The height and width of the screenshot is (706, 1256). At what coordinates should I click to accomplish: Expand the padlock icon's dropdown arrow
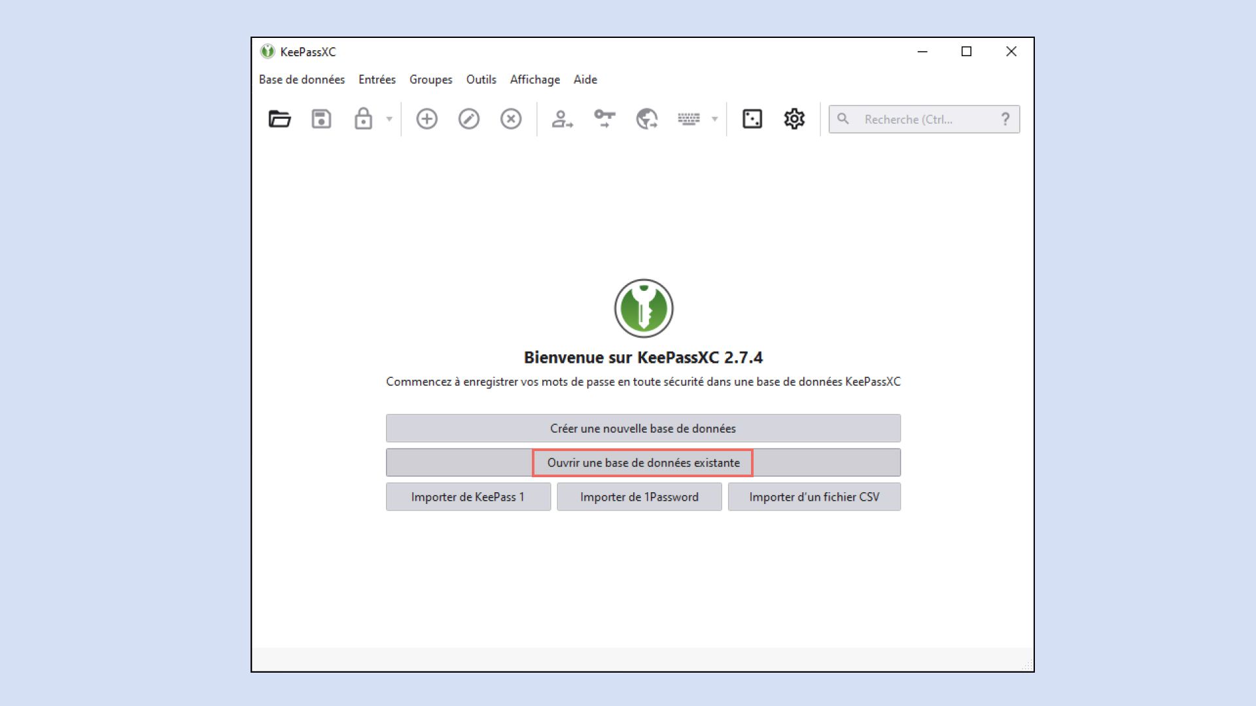pos(389,120)
